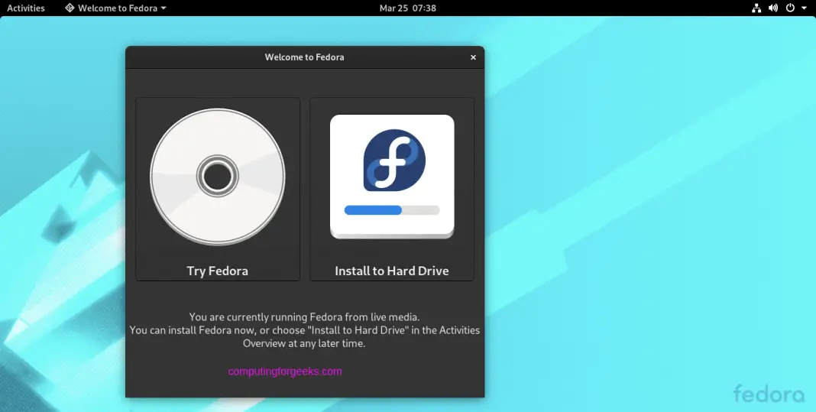
Task: Click the wired network status icon
Action: point(756,8)
